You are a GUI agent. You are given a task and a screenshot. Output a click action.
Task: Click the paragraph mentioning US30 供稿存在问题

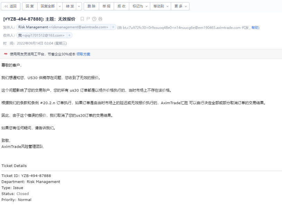pos(51,78)
